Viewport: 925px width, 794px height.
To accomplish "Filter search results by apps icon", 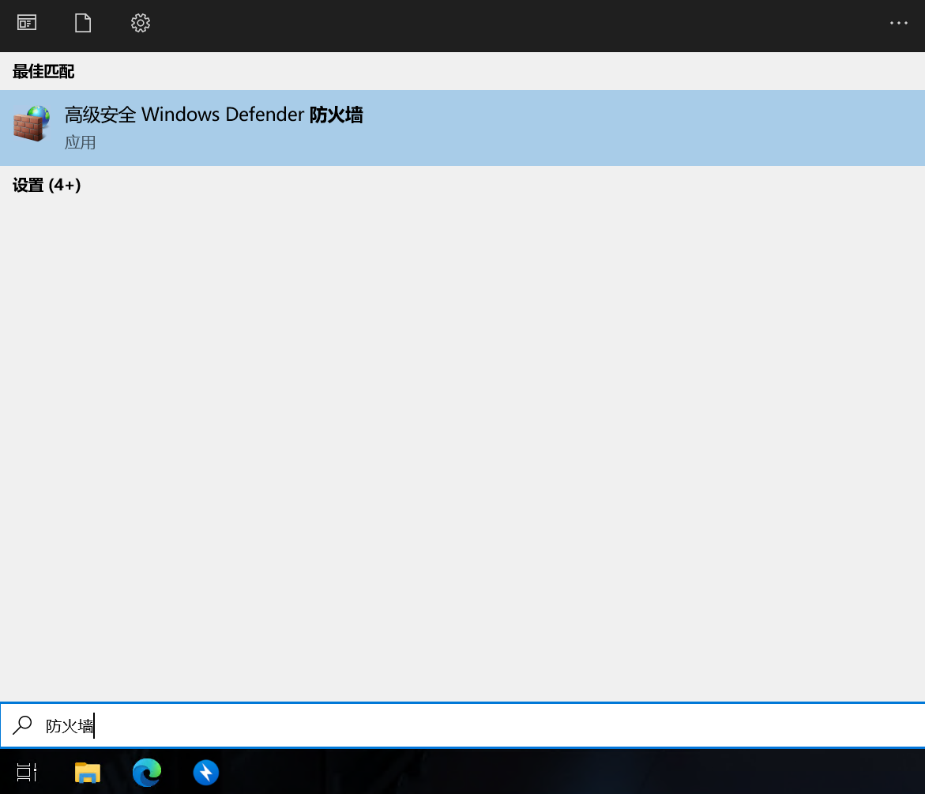I will point(27,23).
